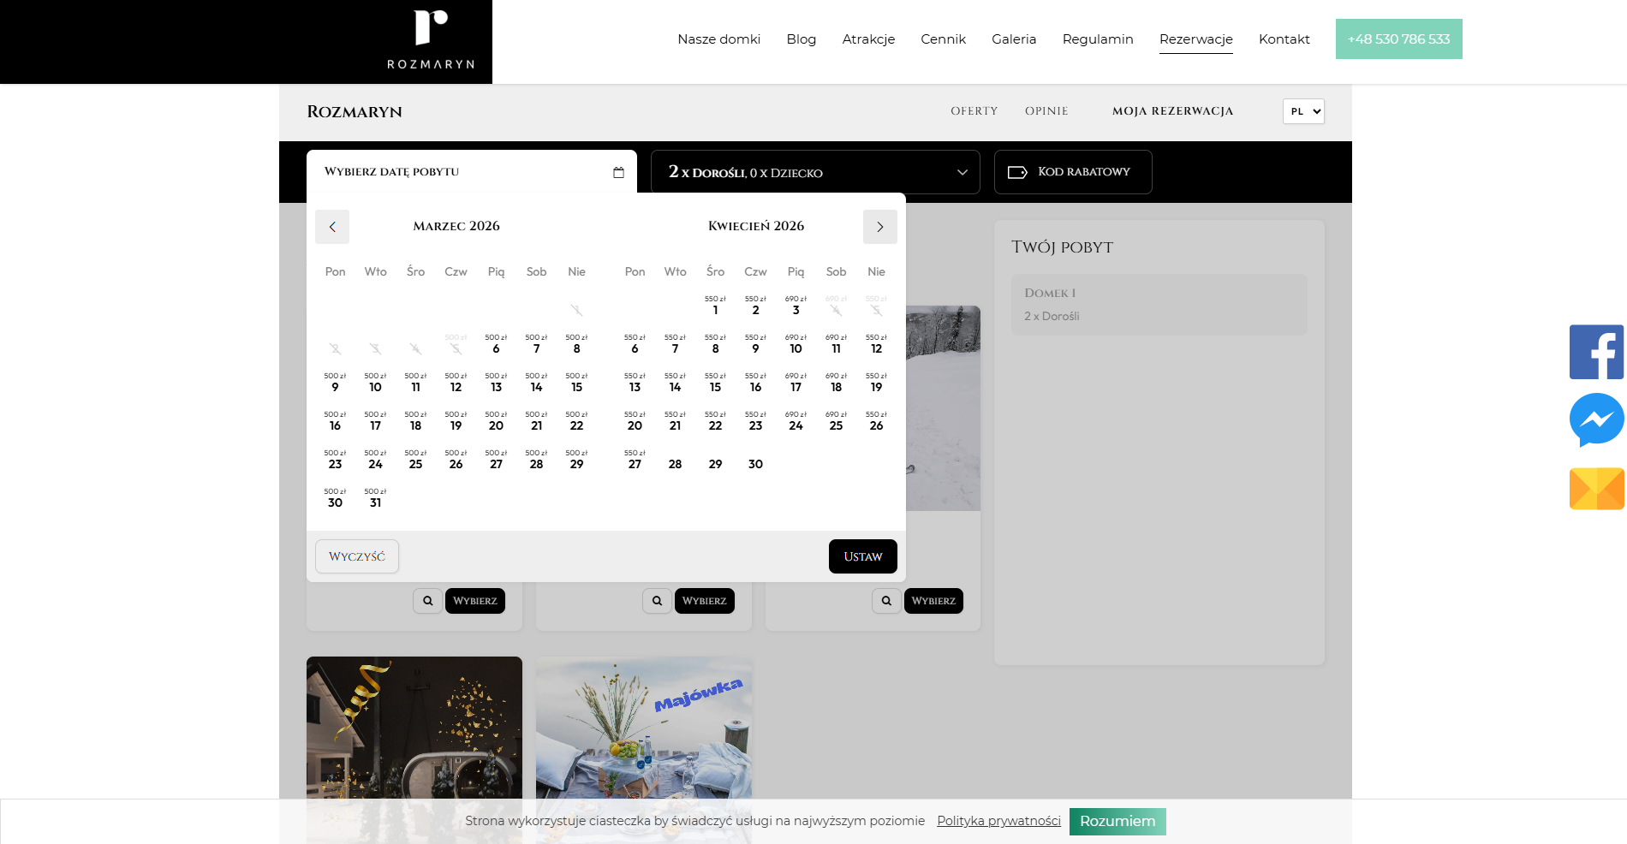This screenshot has height=844, width=1627.
Task: Click the yellow email envelope icon
Action: coord(1596,489)
